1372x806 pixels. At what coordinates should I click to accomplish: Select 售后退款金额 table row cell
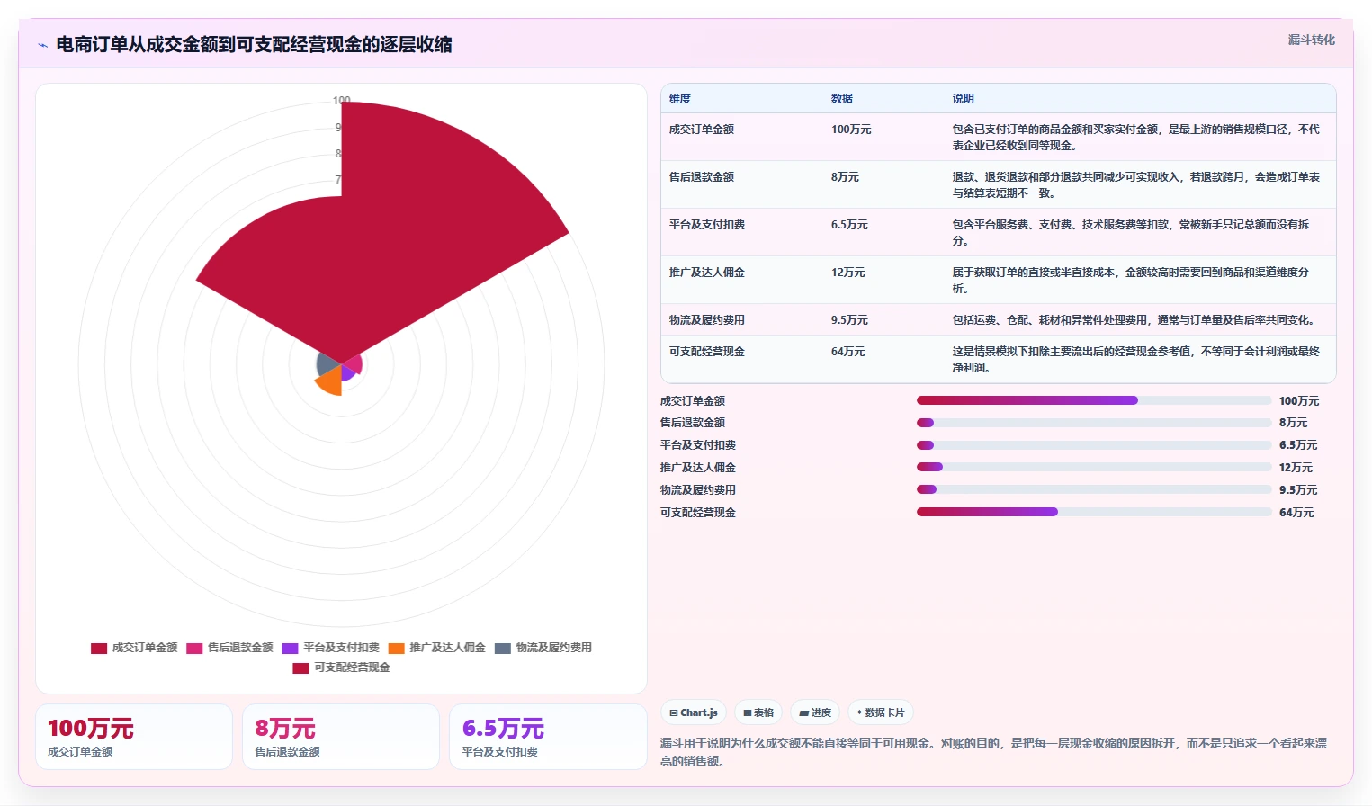(702, 177)
